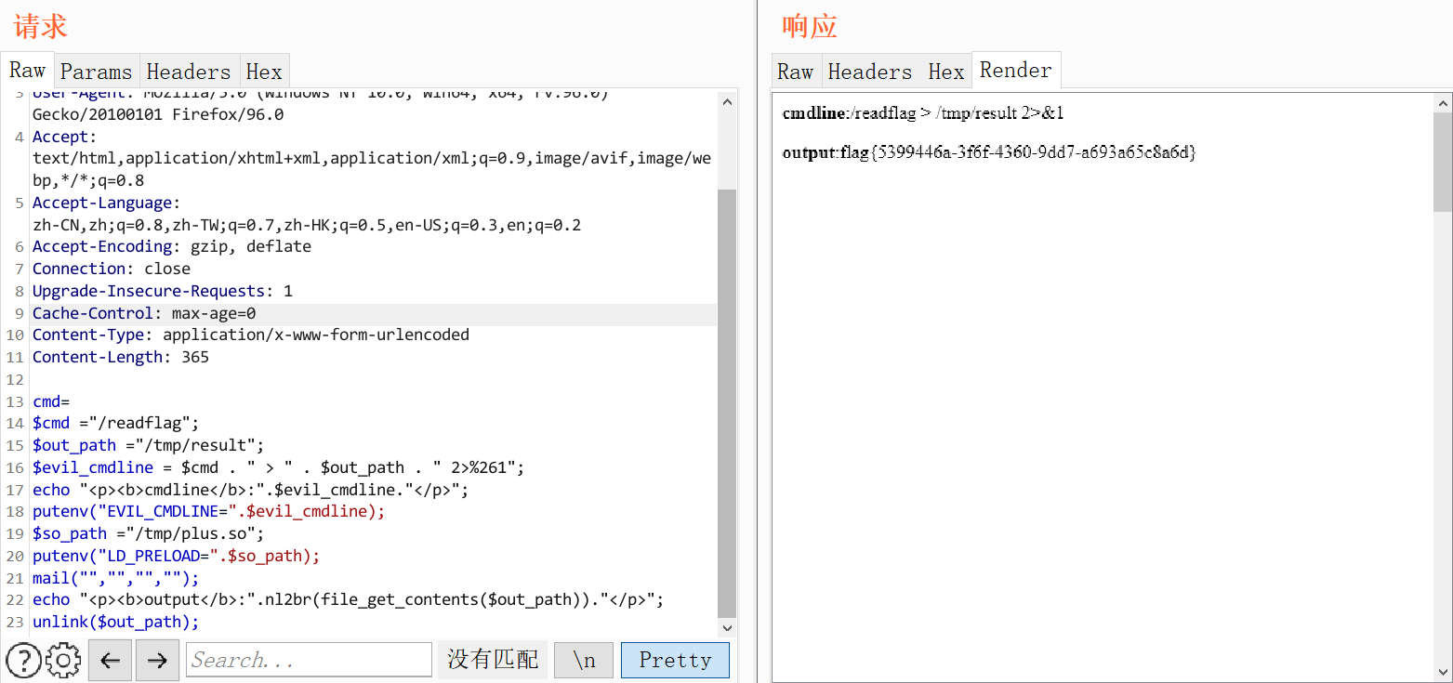Screen dimensions: 1453x683
Task: Click the putenv EVIL_CMDLINE line
Action: [x=208, y=512]
